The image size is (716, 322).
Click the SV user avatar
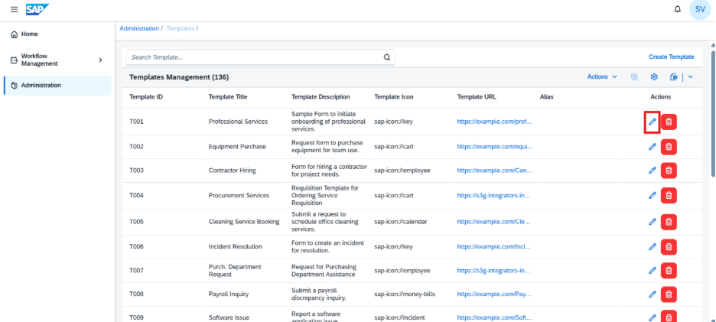[700, 10]
